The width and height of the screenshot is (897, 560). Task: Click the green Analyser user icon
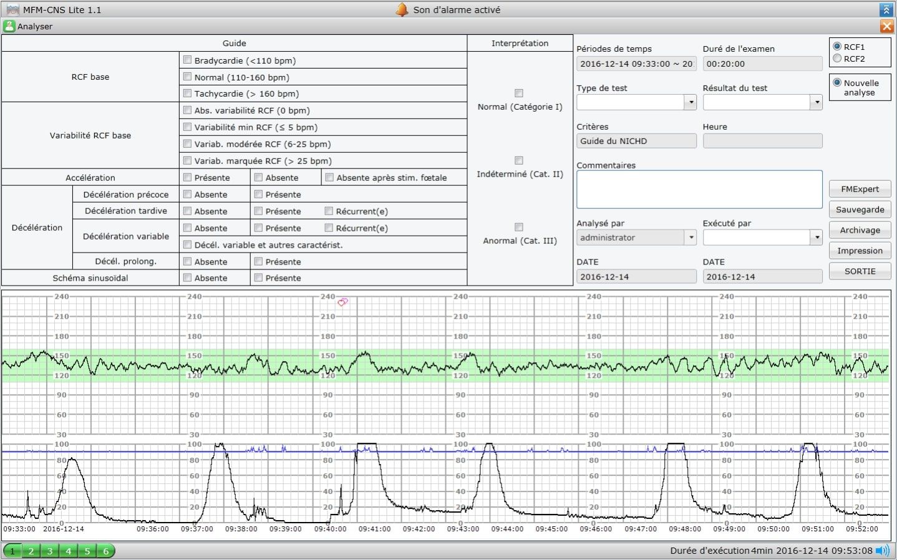pos(9,26)
